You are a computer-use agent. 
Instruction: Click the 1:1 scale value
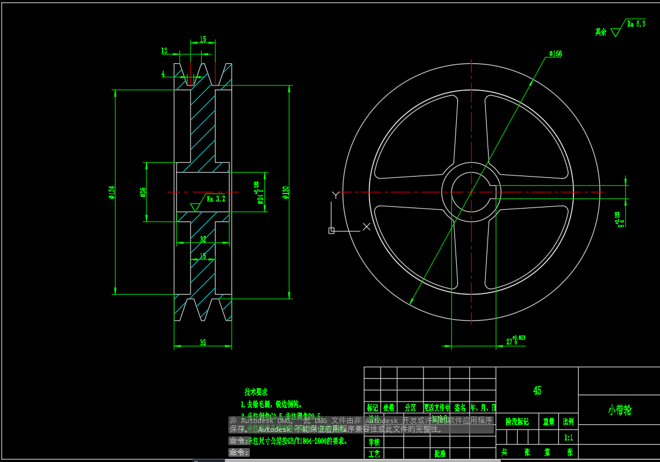pyautogui.click(x=569, y=438)
